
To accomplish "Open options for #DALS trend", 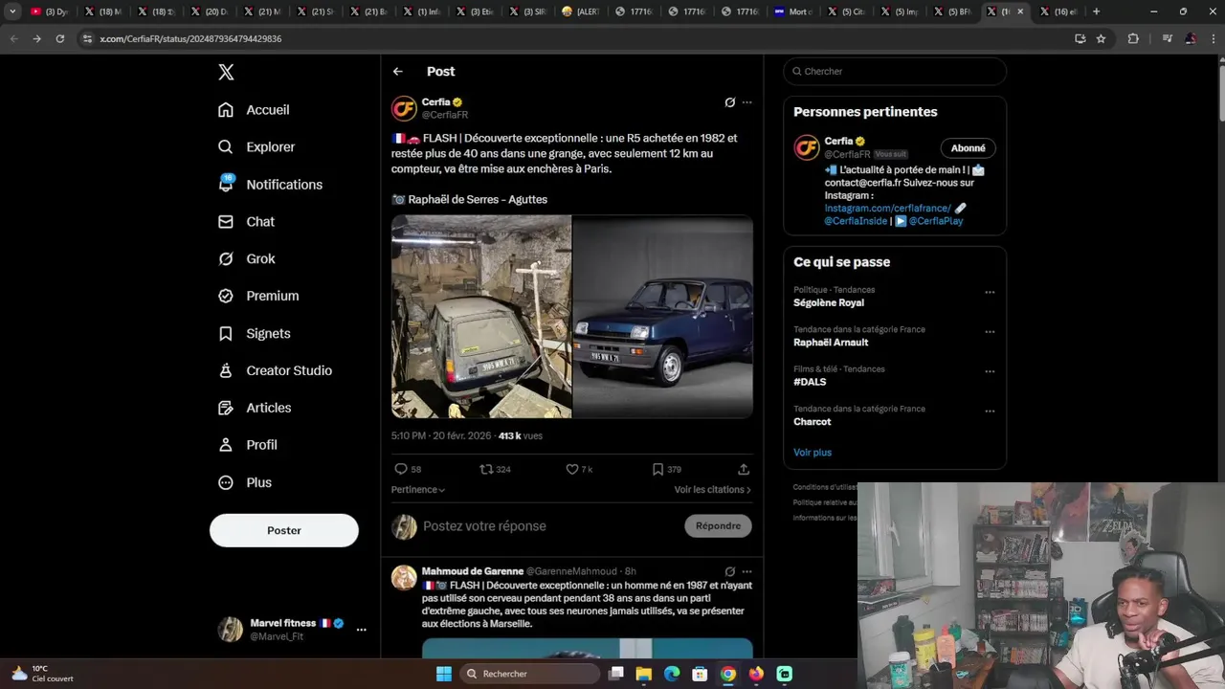I will [990, 371].
